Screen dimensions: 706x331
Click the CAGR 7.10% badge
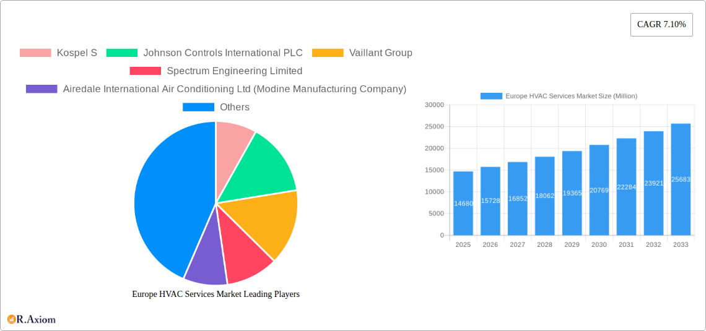tap(661, 25)
